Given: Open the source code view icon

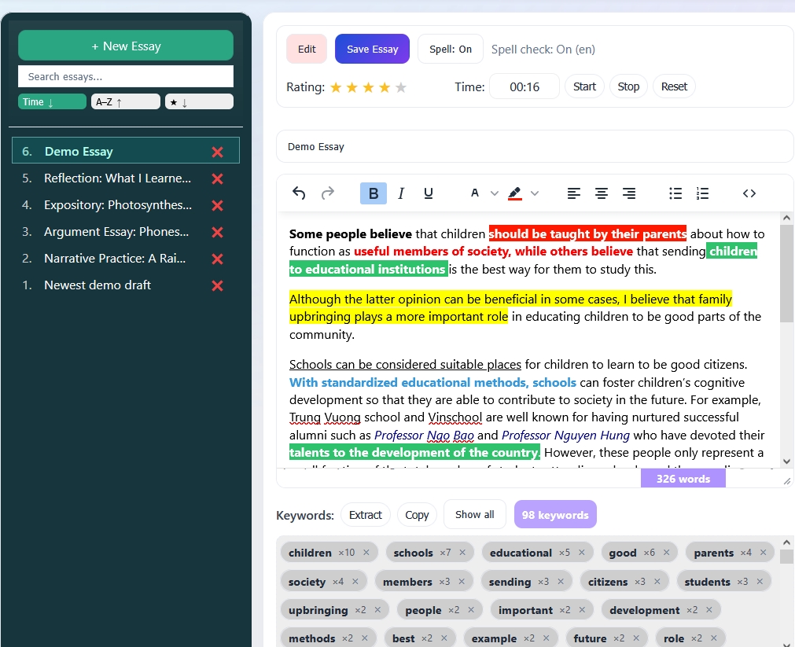Looking at the screenshot, I should click(749, 193).
